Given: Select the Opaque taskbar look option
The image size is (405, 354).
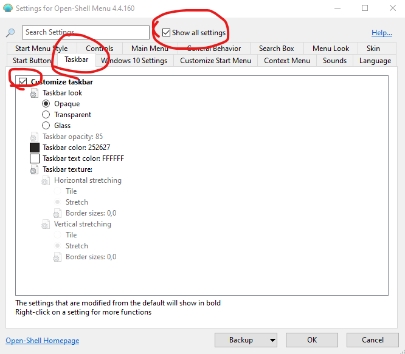Looking at the screenshot, I should [46, 104].
